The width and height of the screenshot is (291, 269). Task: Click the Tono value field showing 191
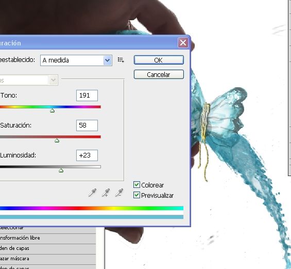[87, 96]
